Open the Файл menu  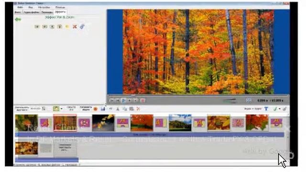[20, 7]
